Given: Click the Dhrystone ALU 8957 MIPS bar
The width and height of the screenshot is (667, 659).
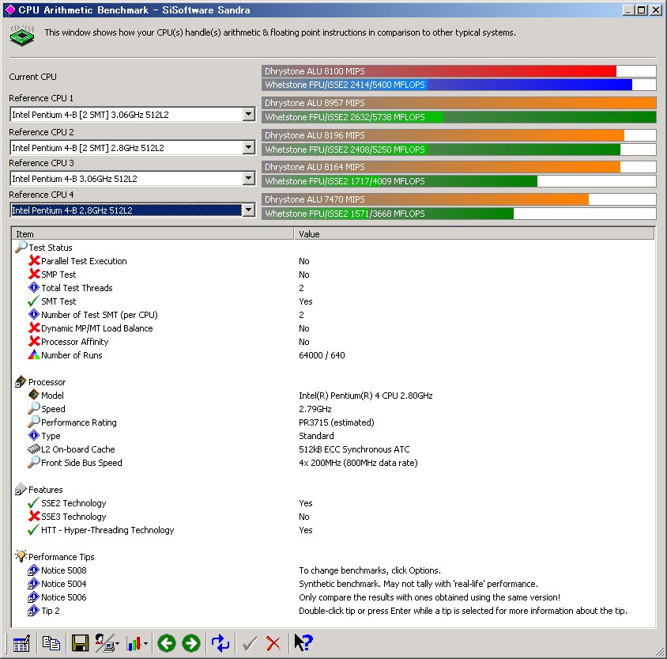Looking at the screenshot, I should click(x=458, y=103).
